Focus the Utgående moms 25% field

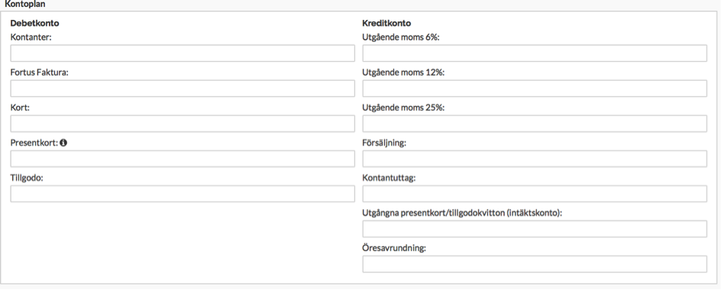pyautogui.click(x=535, y=124)
